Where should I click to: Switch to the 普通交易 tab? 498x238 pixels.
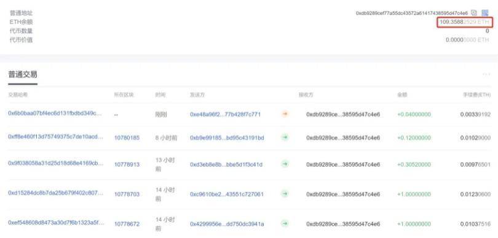(x=23, y=75)
